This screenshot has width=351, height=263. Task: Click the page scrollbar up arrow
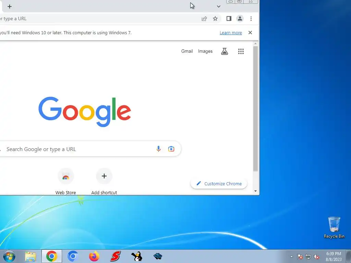[255, 44]
